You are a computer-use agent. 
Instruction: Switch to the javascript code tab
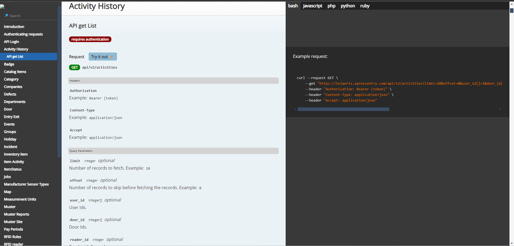(x=312, y=6)
